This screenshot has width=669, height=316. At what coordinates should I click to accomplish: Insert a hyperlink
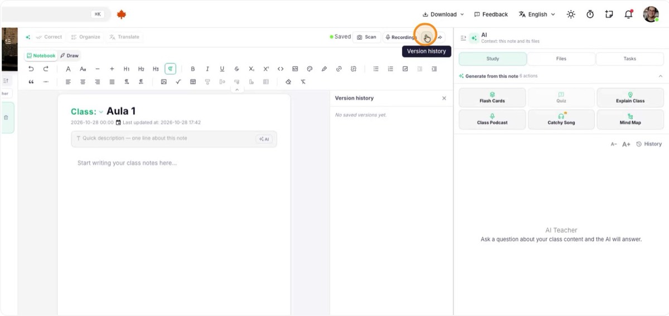click(338, 69)
